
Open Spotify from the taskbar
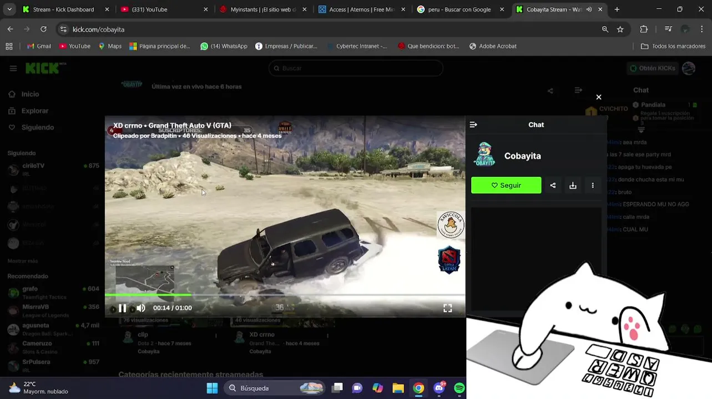pyautogui.click(x=459, y=388)
